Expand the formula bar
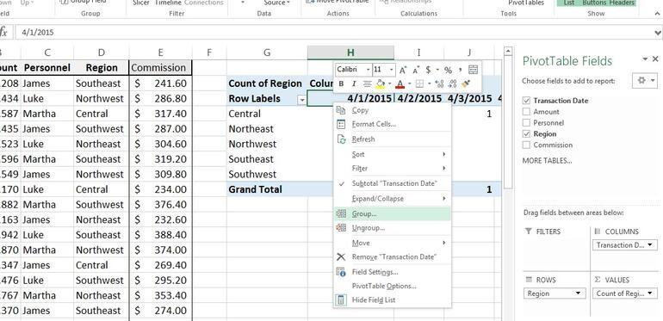 click(x=658, y=32)
